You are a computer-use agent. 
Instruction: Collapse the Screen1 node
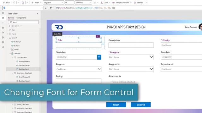(8, 38)
